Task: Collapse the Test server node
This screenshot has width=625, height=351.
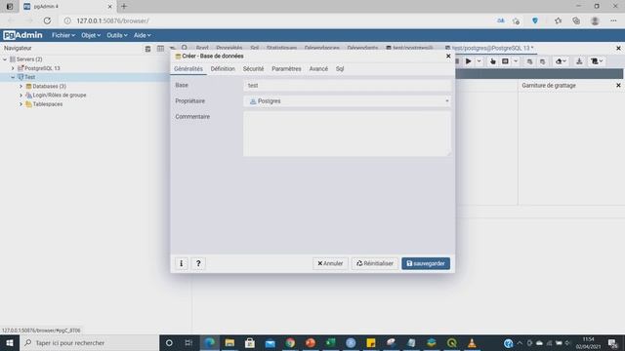Action: click(13, 77)
